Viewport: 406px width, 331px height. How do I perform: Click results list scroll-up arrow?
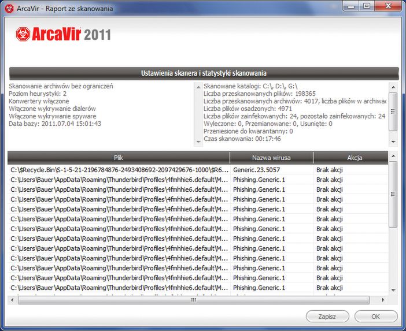(x=393, y=156)
